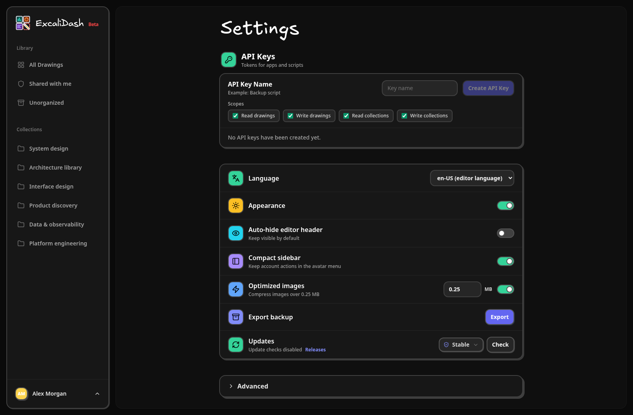Open the Product discovery collection
This screenshot has height=415, width=633.
tap(58, 206)
